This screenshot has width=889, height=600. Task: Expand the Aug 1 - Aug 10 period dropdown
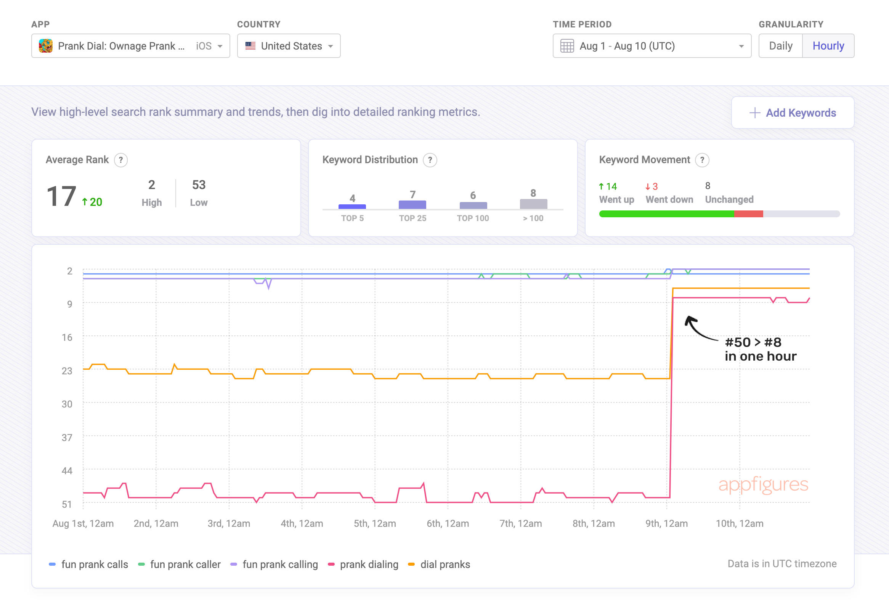click(x=741, y=46)
